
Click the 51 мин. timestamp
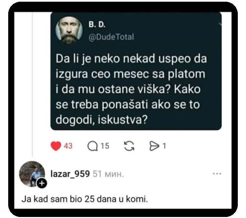(108, 174)
